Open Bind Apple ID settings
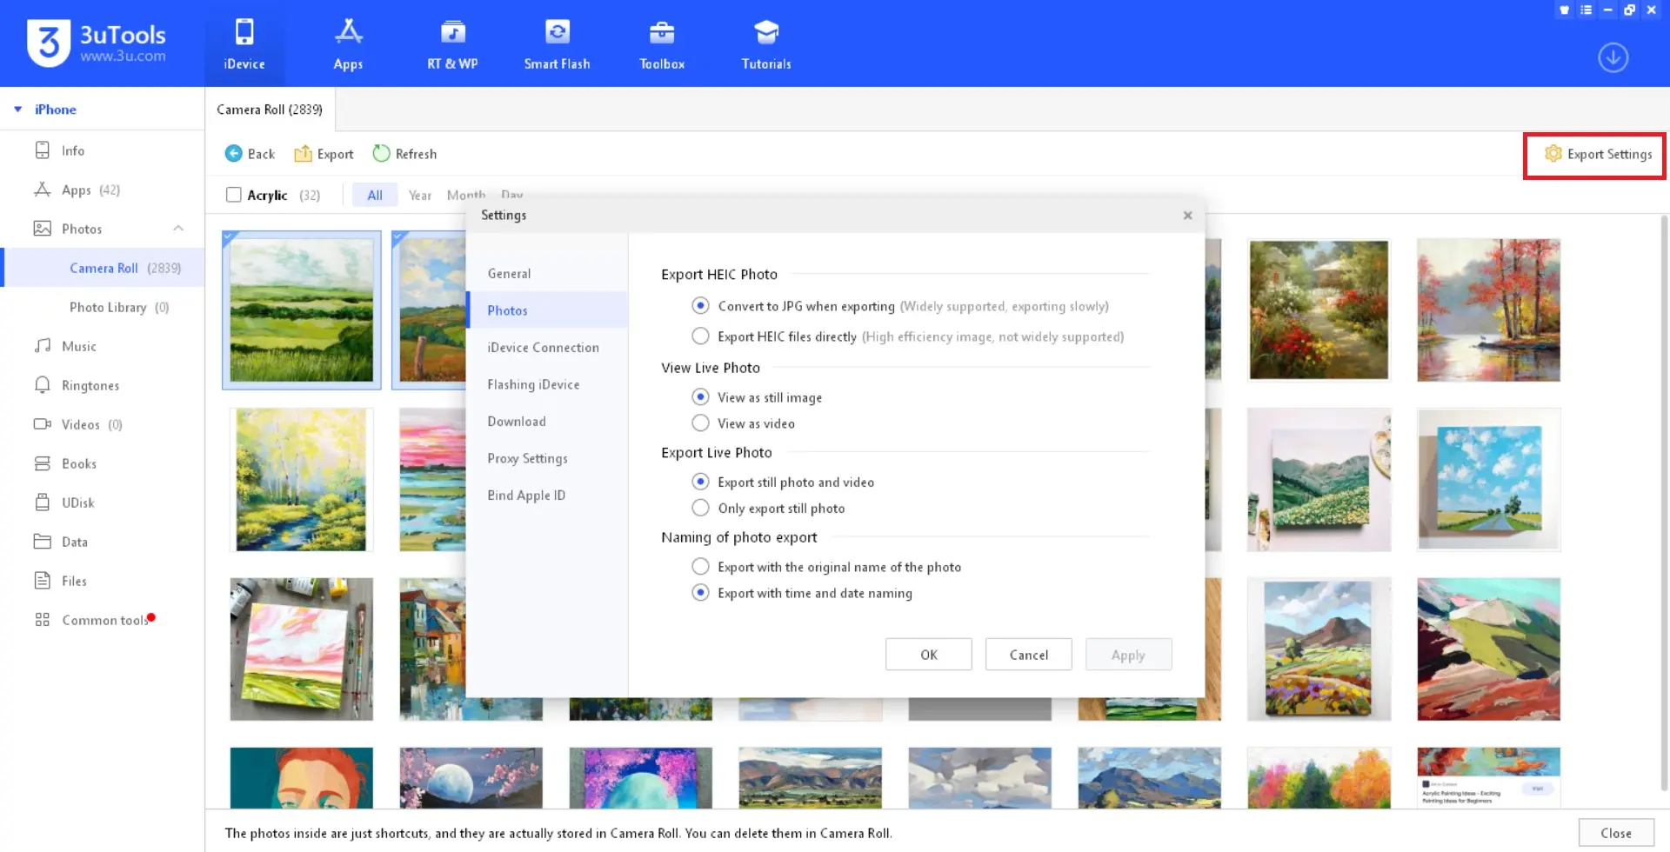Image resolution: width=1670 pixels, height=852 pixels. click(x=547, y=495)
